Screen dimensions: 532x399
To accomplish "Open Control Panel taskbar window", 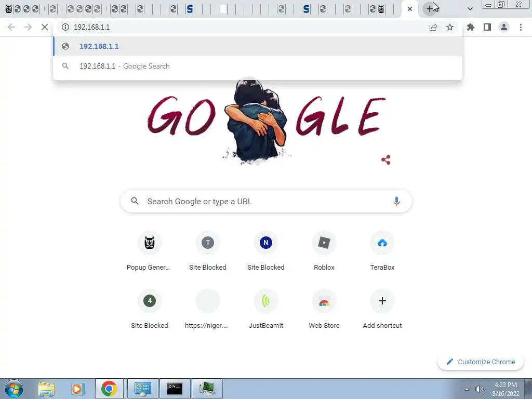I will (142, 389).
